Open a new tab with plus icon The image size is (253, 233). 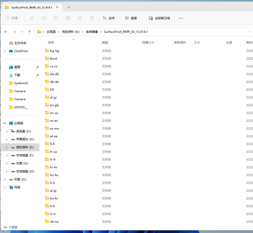(x=69, y=8)
